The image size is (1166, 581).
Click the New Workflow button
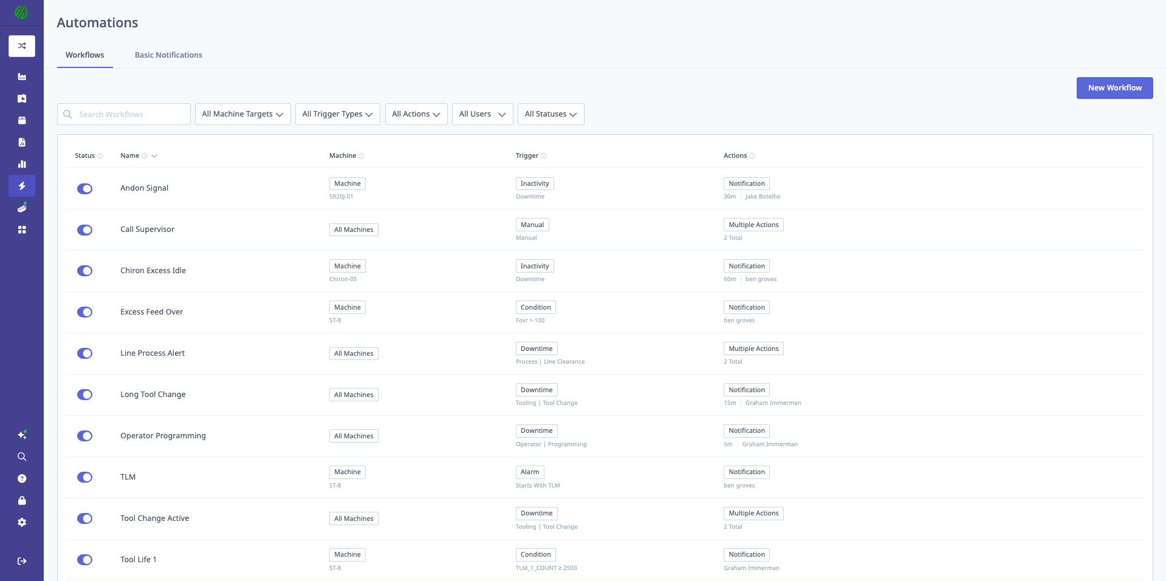1114,87
